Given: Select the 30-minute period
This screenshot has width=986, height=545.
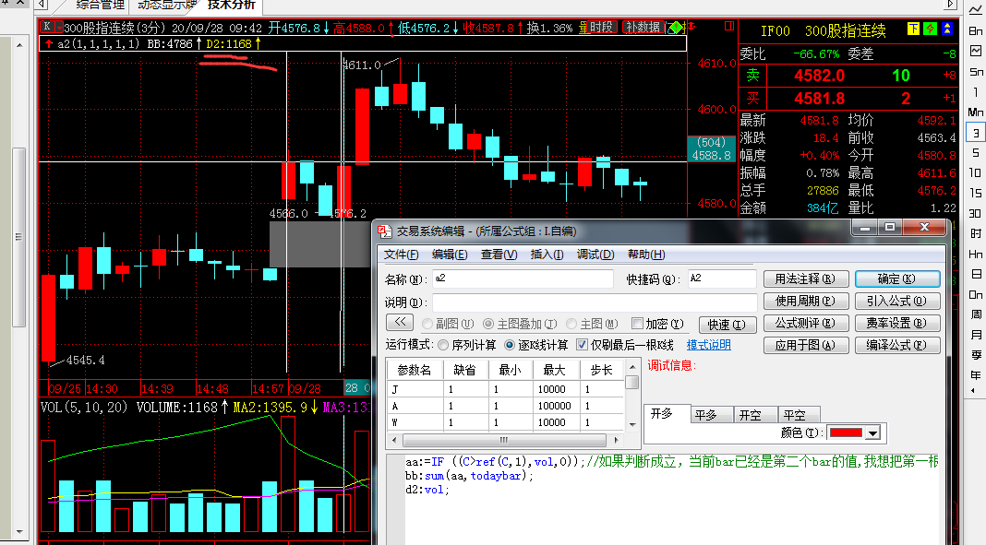Looking at the screenshot, I should coord(975,213).
